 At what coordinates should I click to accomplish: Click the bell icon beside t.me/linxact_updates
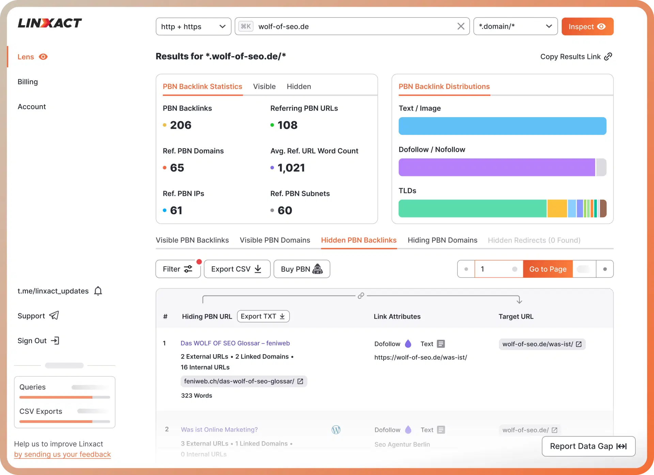coord(98,291)
